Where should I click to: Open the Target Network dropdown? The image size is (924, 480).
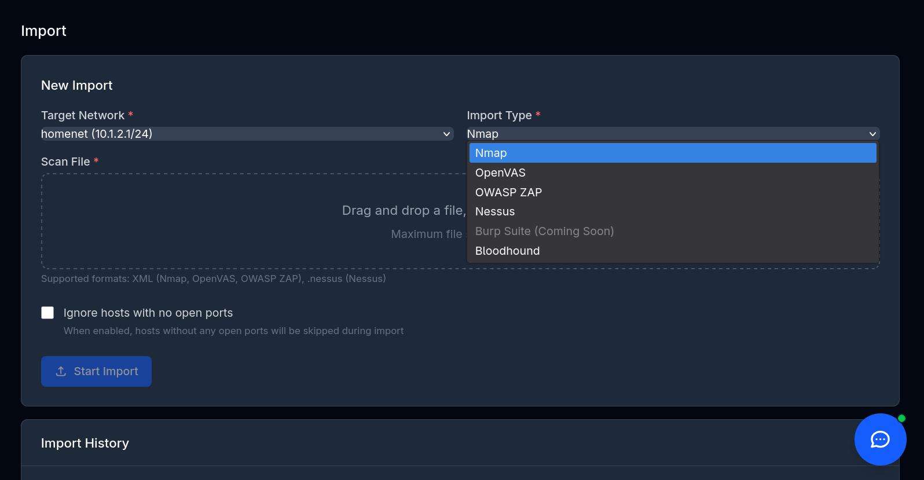coord(247,134)
